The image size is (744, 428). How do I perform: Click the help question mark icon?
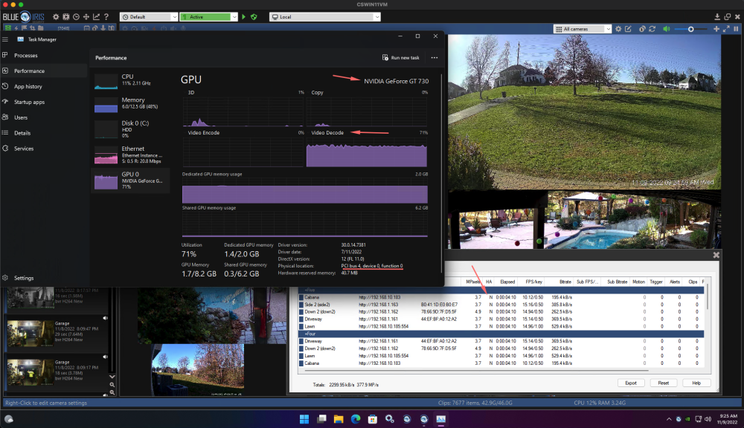[106, 16]
